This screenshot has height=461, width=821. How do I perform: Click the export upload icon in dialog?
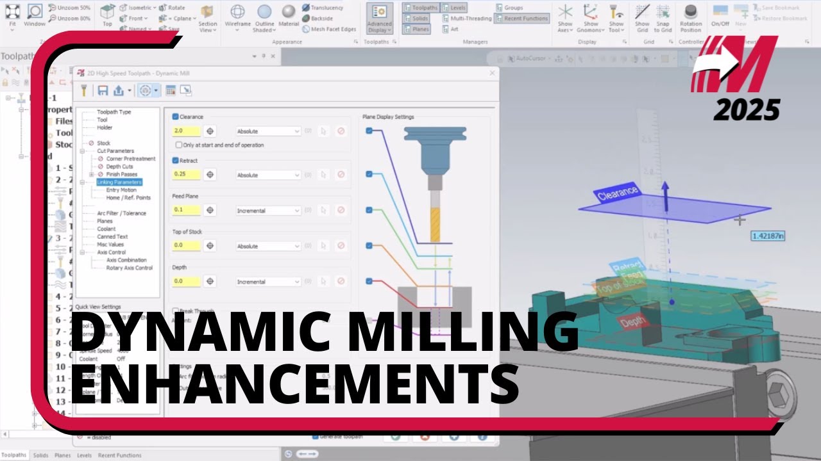(118, 91)
